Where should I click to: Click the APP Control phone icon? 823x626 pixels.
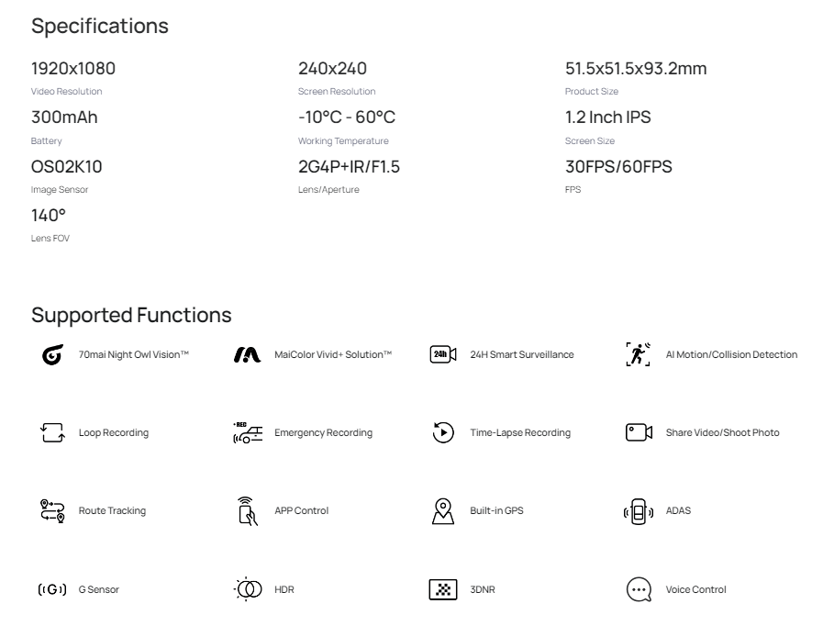click(246, 510)
